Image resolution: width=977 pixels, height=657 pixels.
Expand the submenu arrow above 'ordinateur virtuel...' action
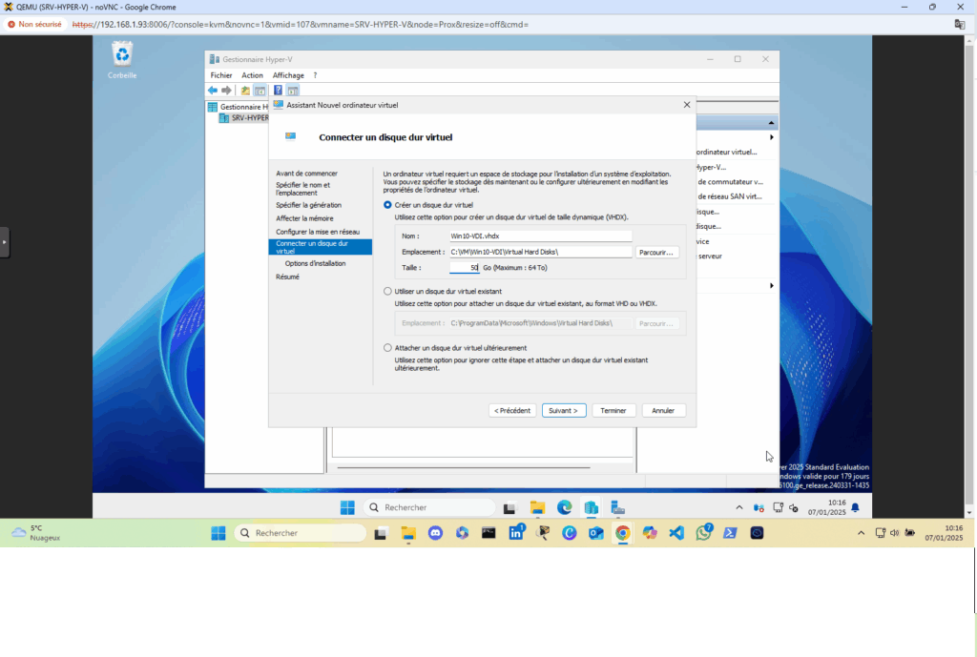tap(771, 137)
